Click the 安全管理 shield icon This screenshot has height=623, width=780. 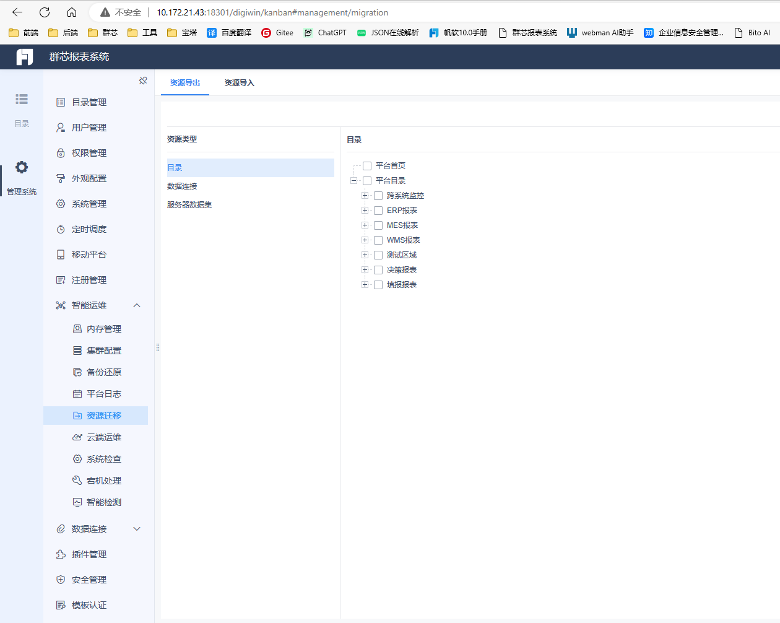pyautogui.click(x=61, y=580)
